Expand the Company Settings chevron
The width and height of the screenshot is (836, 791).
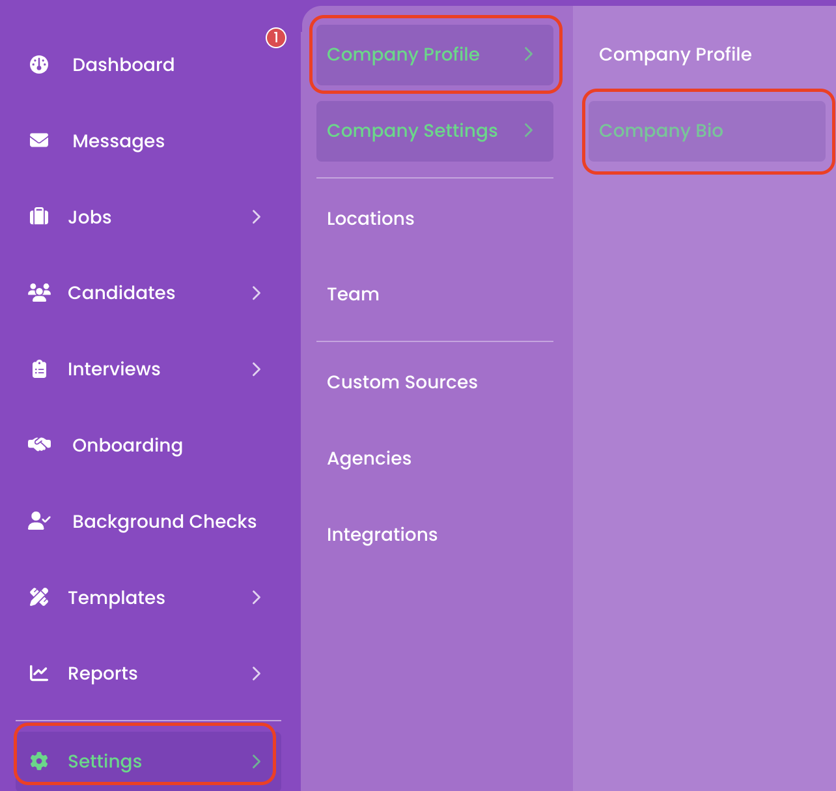tap(529, 130)
